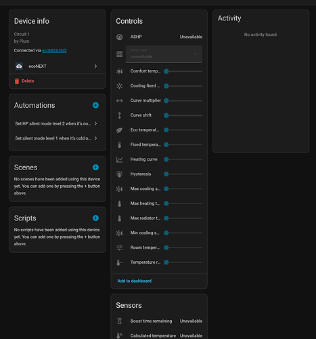Click the Eco temperature leaf icon
The width and height of the screenshot is (316, 339).
pyautogui.click(x=119, y=130)
